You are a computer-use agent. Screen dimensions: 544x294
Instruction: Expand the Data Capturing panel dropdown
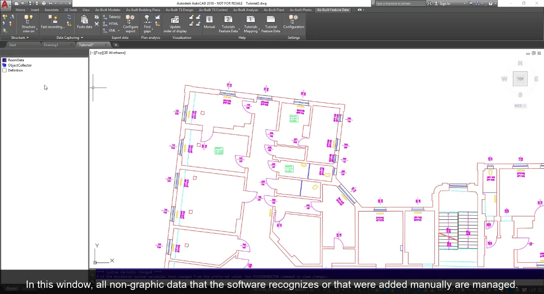[81, 37]
